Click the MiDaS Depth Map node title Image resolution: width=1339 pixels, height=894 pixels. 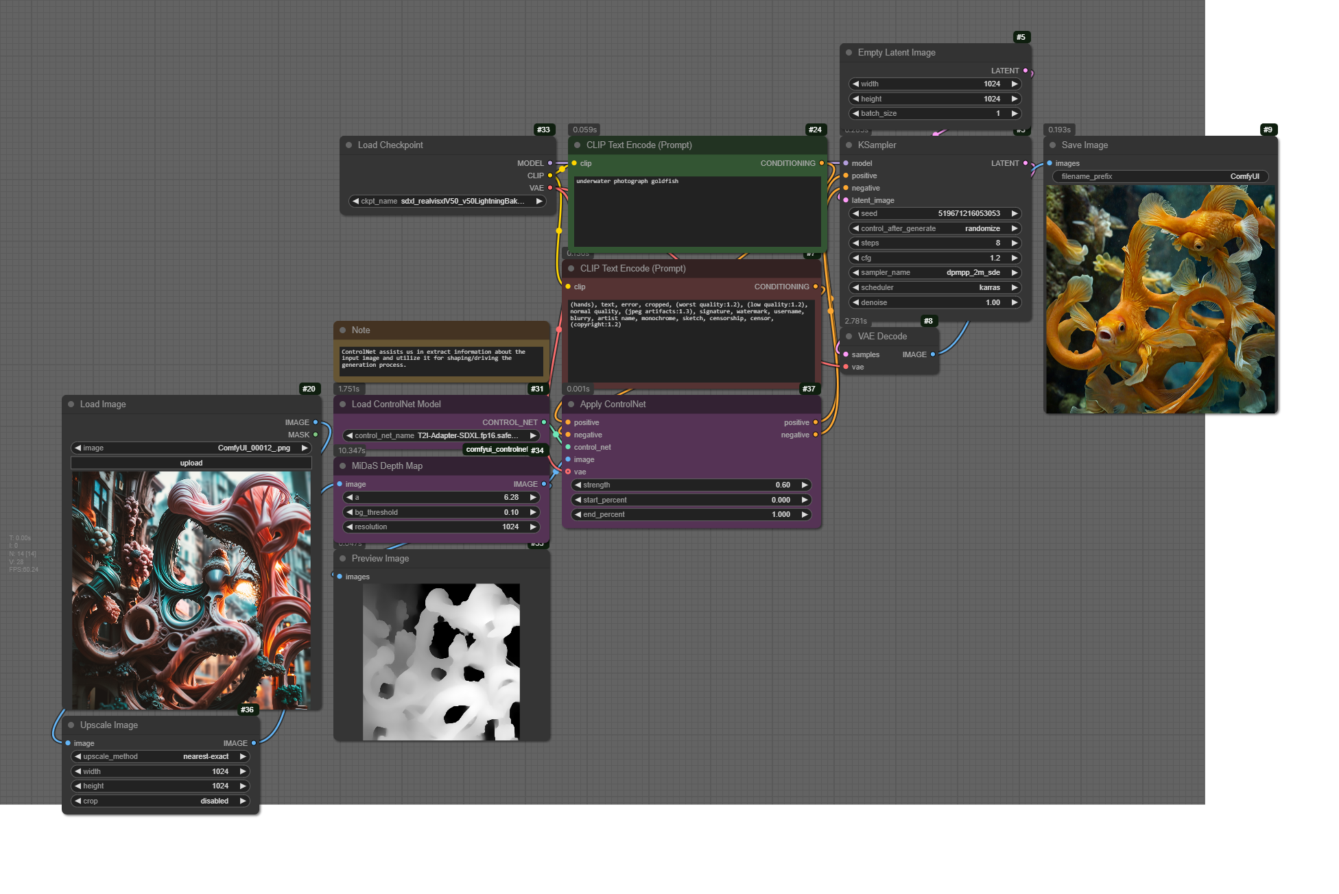[387, 466]
